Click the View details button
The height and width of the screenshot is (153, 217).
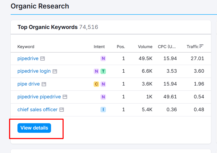34,128
